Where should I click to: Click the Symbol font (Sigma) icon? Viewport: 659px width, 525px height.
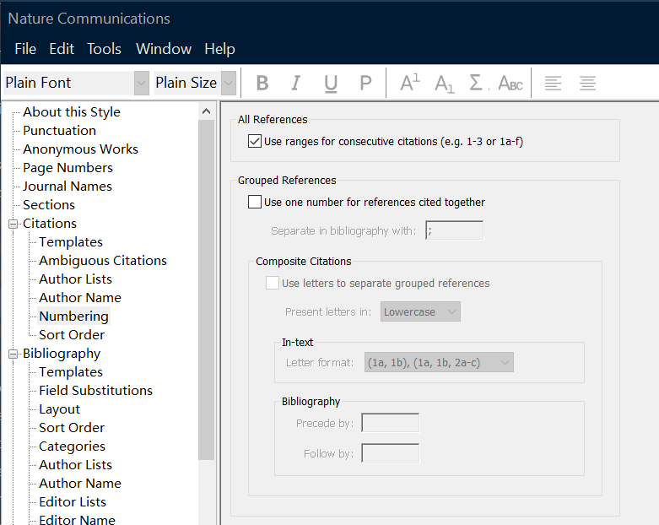(477, 83)
